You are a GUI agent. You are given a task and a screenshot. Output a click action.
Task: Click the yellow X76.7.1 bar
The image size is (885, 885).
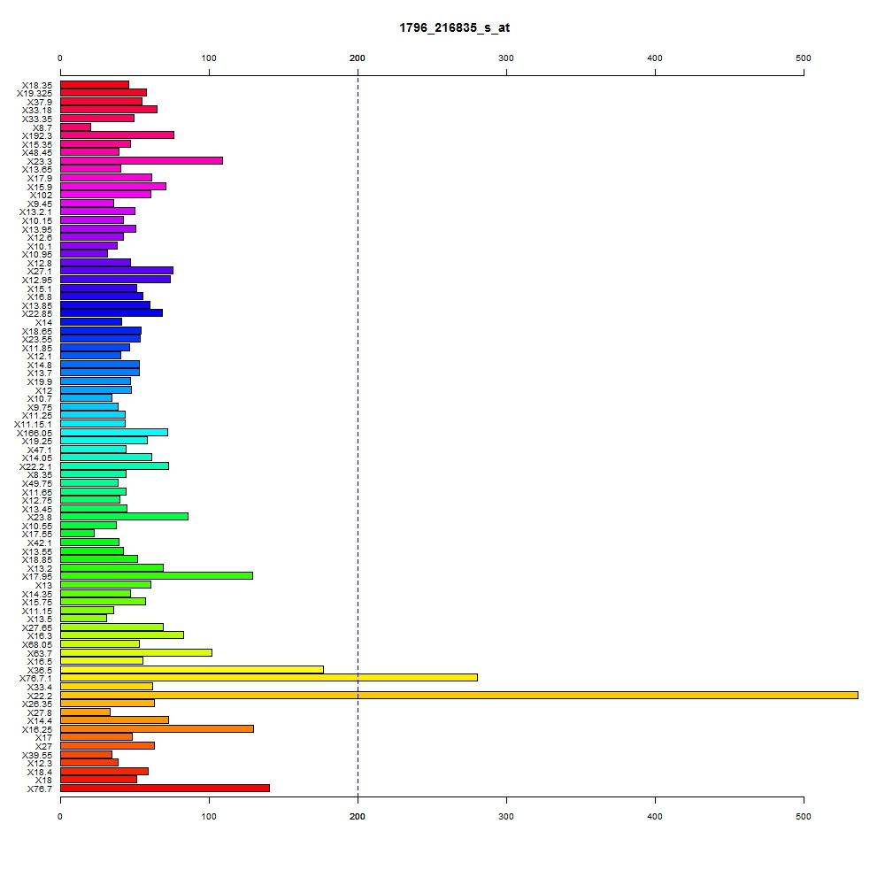269,677
